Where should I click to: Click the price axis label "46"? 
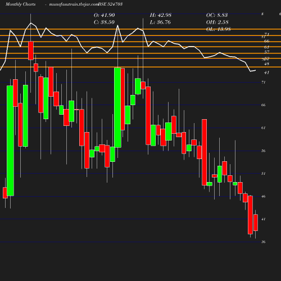(x=264, y=197)
